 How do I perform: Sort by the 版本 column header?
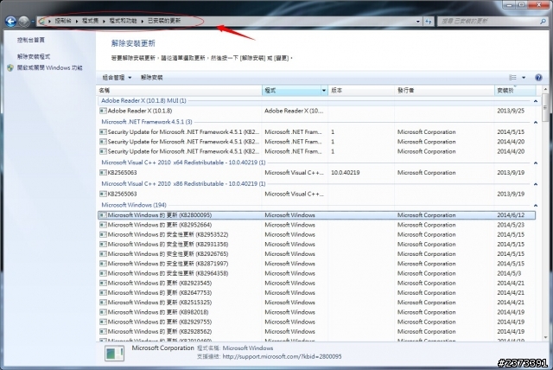pyautogui.click(x=361, y=91)
